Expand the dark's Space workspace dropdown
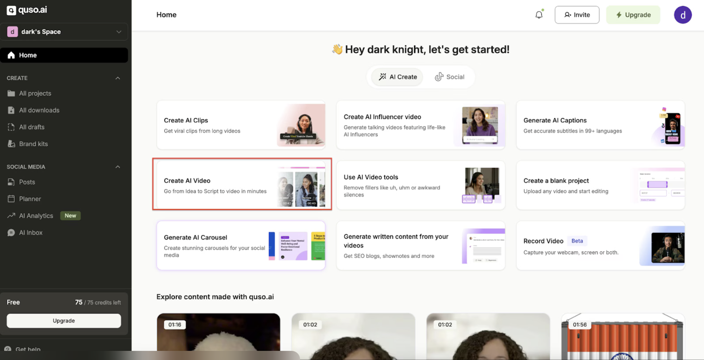The height and width of the screenshot is (360, 704). pyautogui.click(x=119, y=32)
